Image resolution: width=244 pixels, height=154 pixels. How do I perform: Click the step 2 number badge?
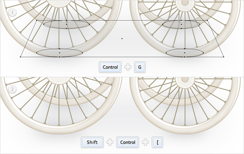click(x=12, y=89)
